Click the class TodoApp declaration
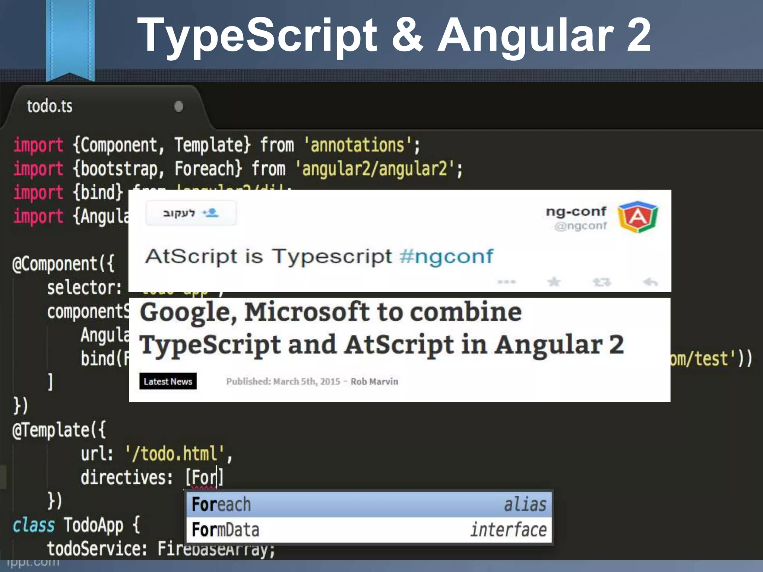The width and height of the screenshot is (763, 572). (x=76, y=525)
